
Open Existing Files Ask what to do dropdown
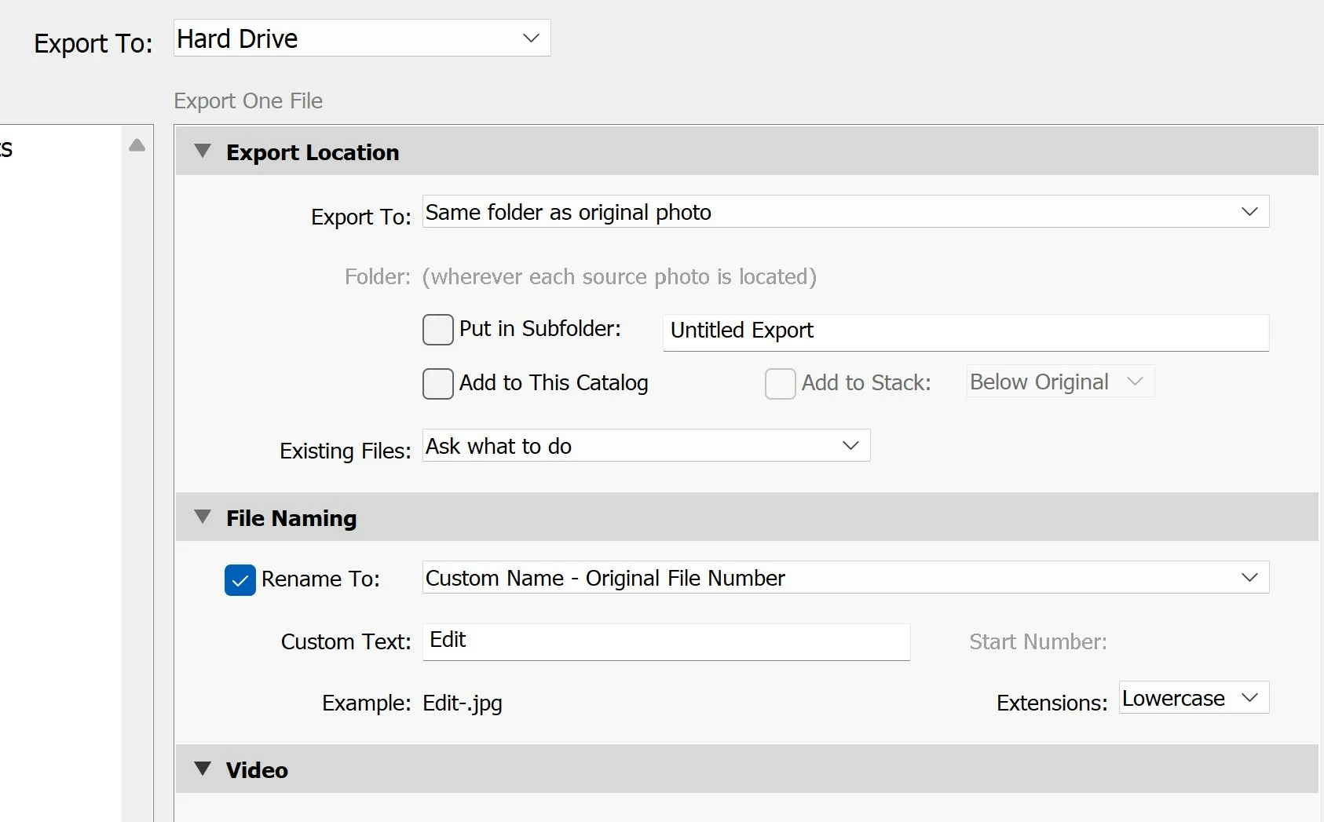(x=646, y=446)
